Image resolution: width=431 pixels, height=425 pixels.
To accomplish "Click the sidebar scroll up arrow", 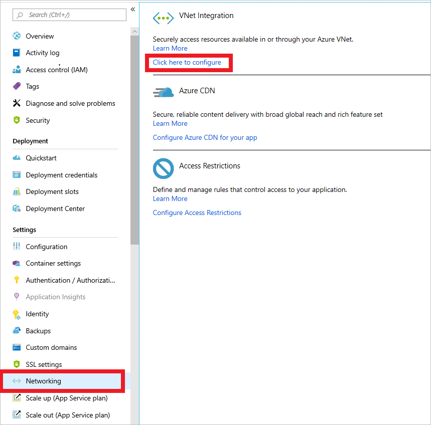I will click(134, 32).
